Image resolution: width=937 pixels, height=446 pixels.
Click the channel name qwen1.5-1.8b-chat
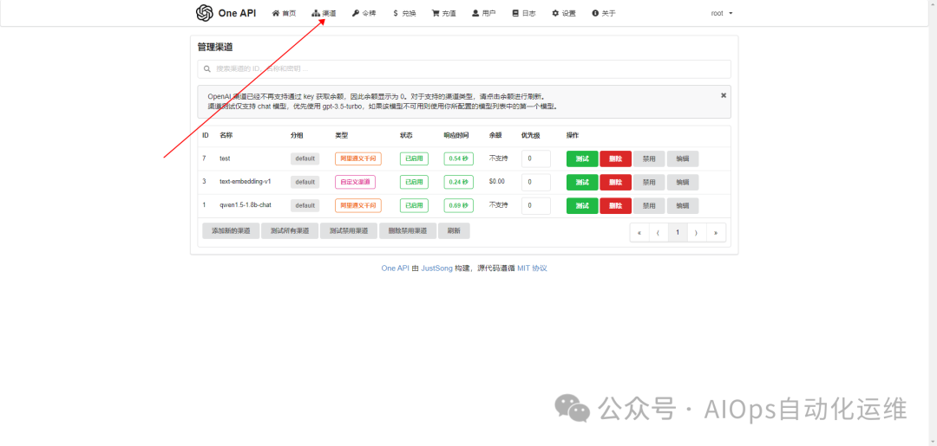click(x=246, y=204)
